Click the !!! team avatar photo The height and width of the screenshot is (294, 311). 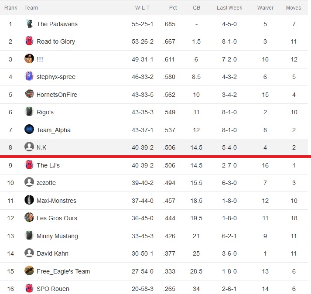click(x=29, y=59)
